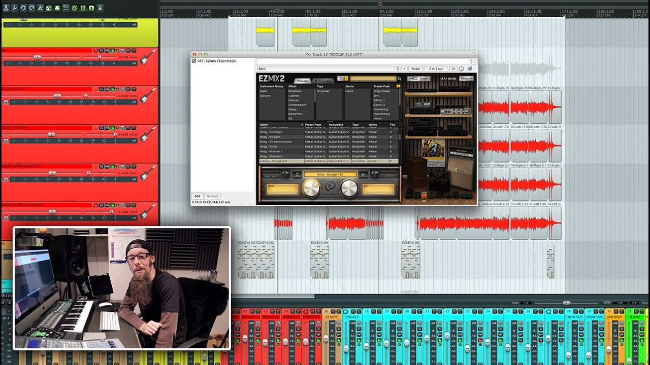650x365 pixels.
Task: Click the FX comment text field
Action: (363, 61)
